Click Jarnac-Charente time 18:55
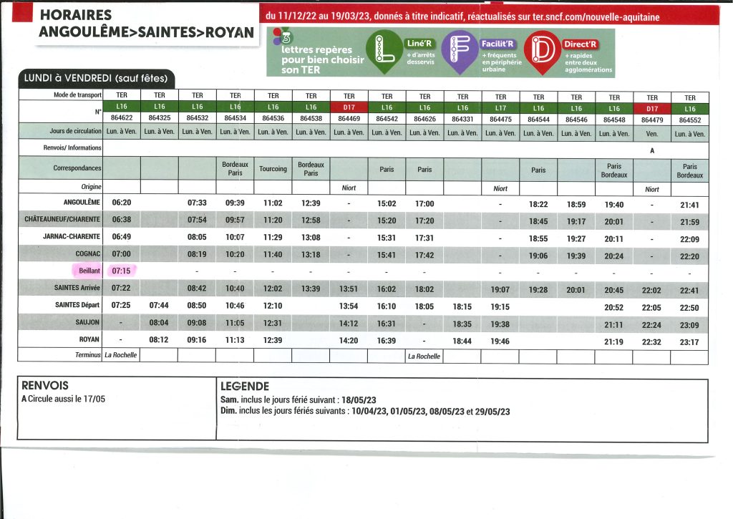The width and height of the screenshot is (733, 519). [x=538, y=238]
